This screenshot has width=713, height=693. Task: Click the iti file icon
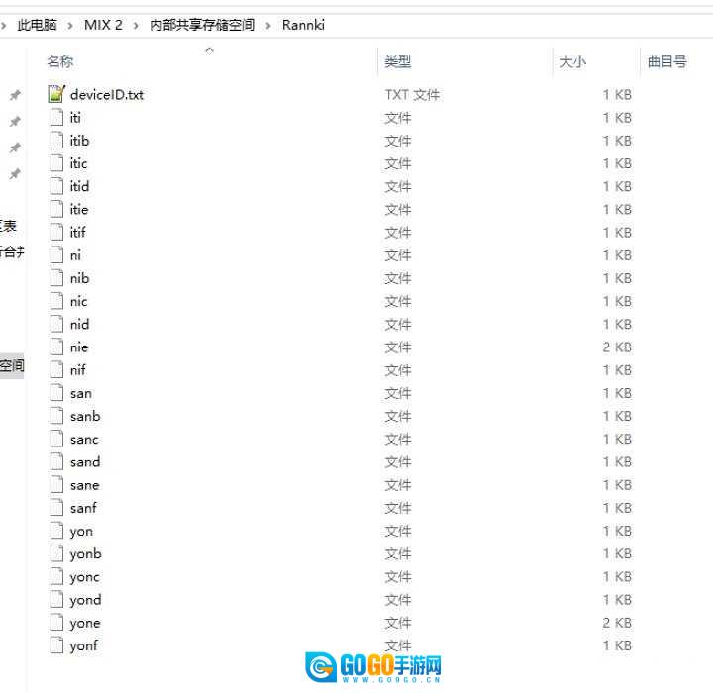tap(56, 118)
